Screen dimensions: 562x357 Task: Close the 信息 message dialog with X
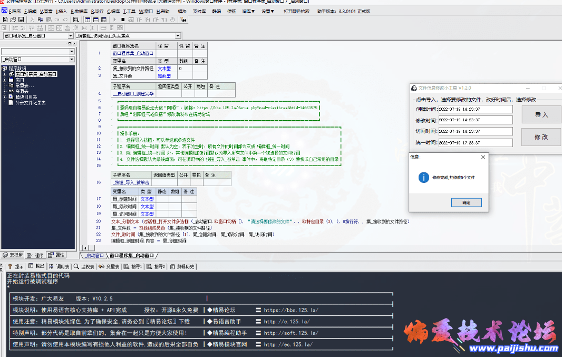point(483,157)
